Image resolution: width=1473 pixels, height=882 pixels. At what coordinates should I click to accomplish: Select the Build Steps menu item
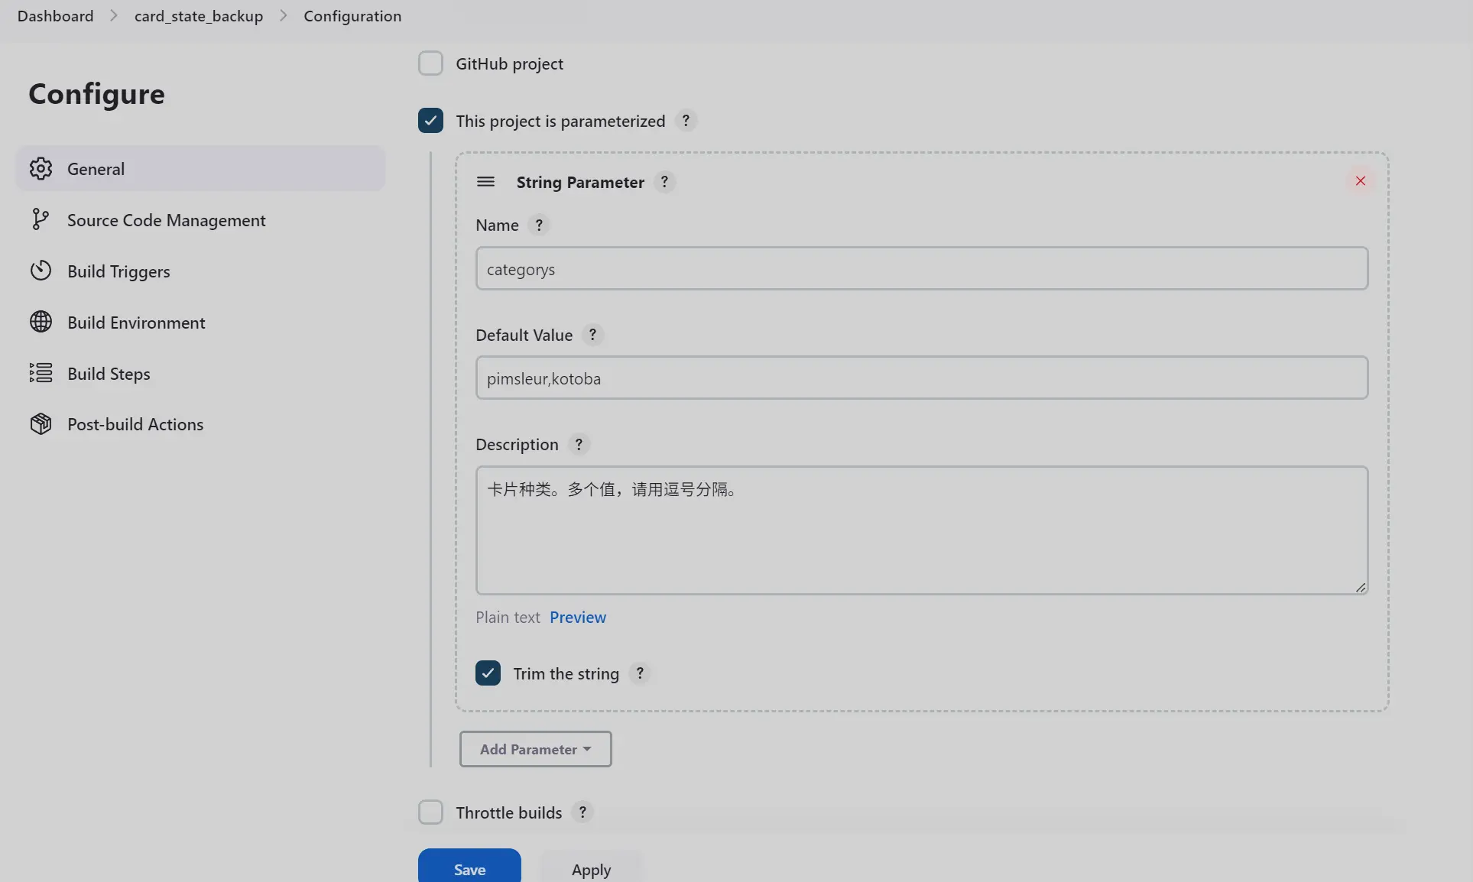pos(108,374)
